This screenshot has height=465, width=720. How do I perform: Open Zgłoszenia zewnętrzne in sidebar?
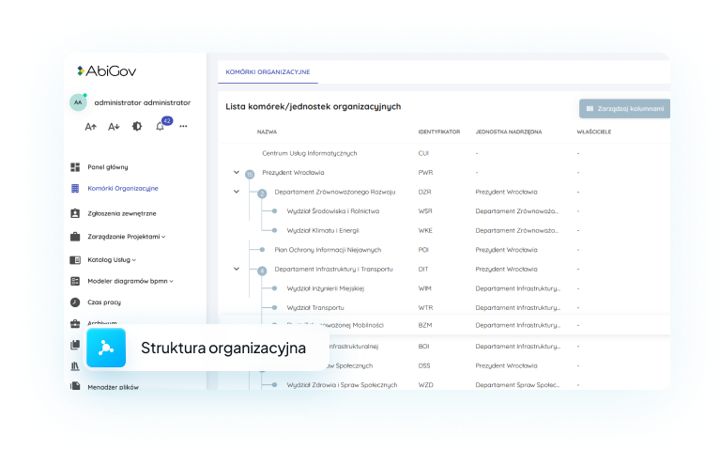tap(121, 213)
